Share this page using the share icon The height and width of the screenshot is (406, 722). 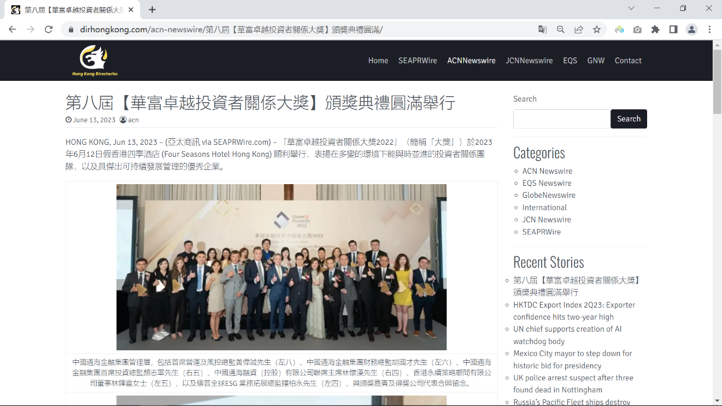[x=578, y=30]
